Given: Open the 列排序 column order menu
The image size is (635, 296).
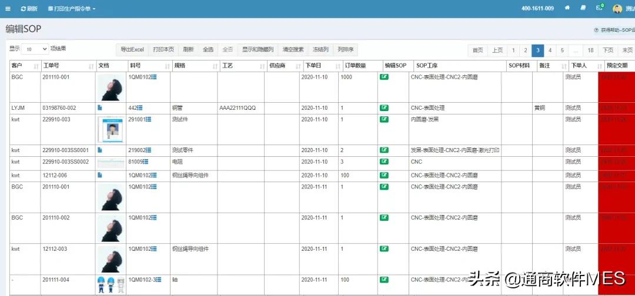Looking at the screenshot, I should (x=346, y=50).
